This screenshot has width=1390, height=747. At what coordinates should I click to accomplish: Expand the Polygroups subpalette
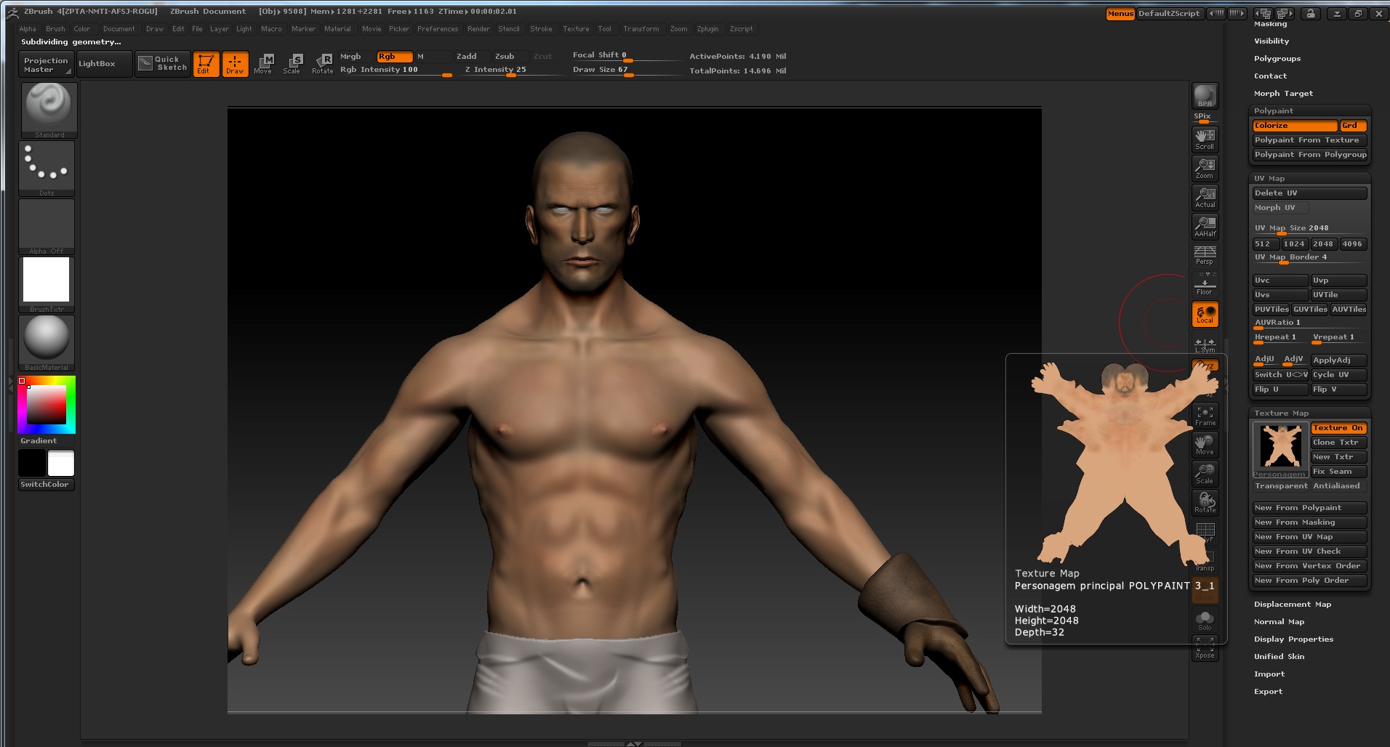point(1277,59)
